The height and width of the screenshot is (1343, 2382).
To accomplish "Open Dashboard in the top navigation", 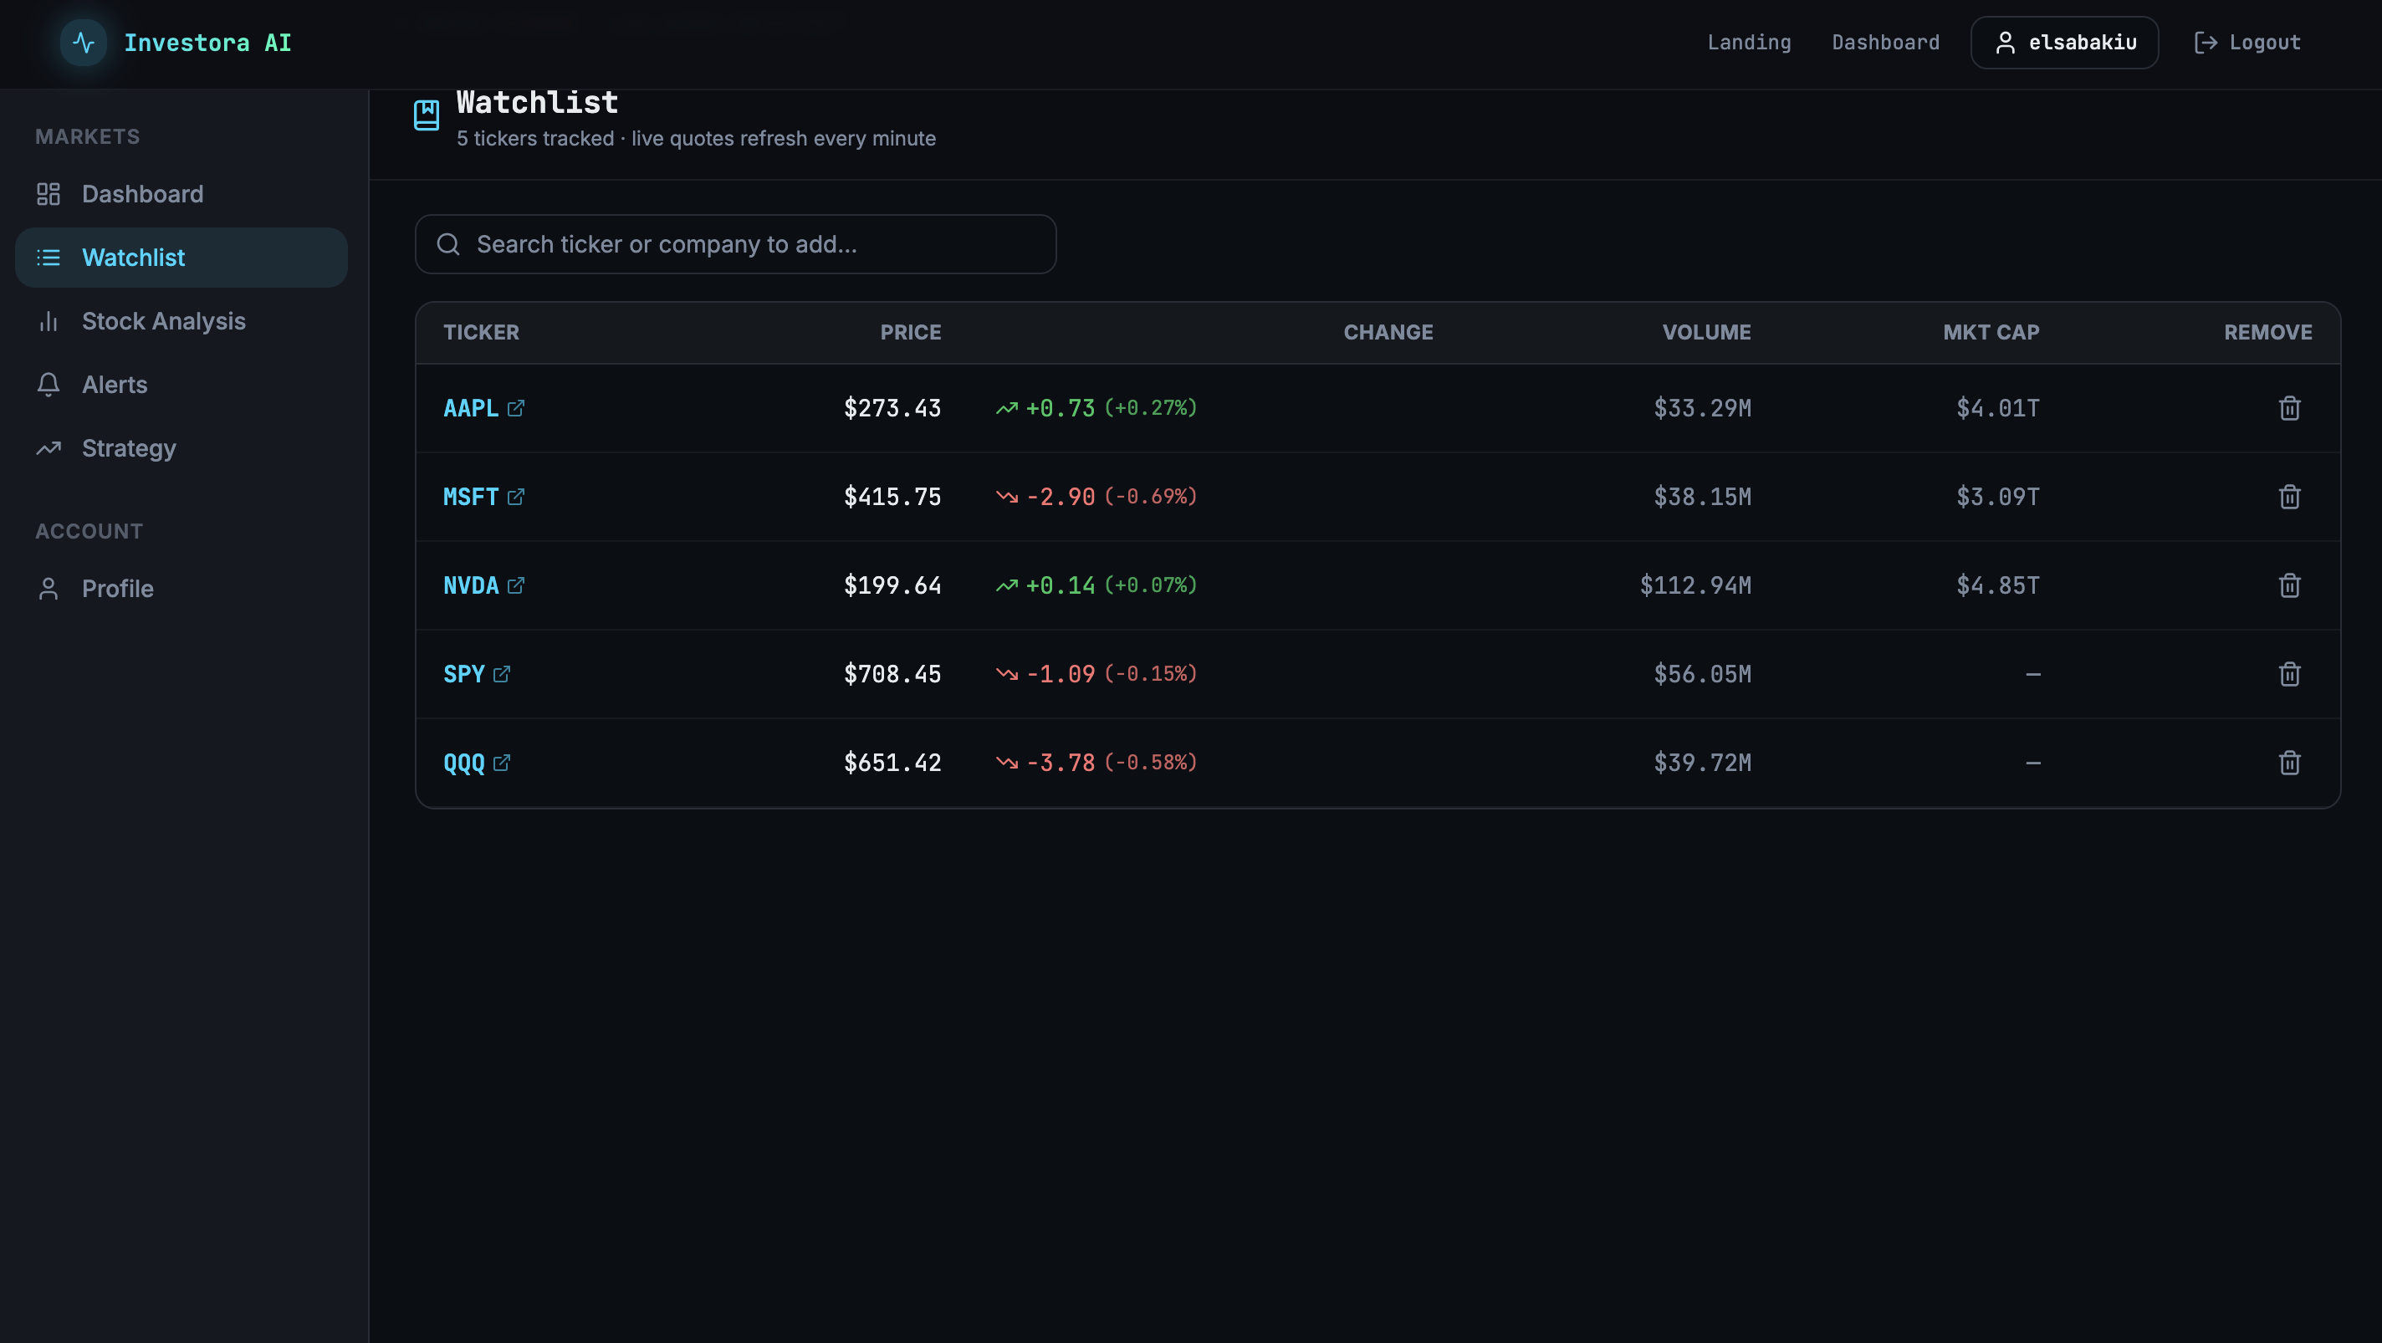I will 1885,43.
